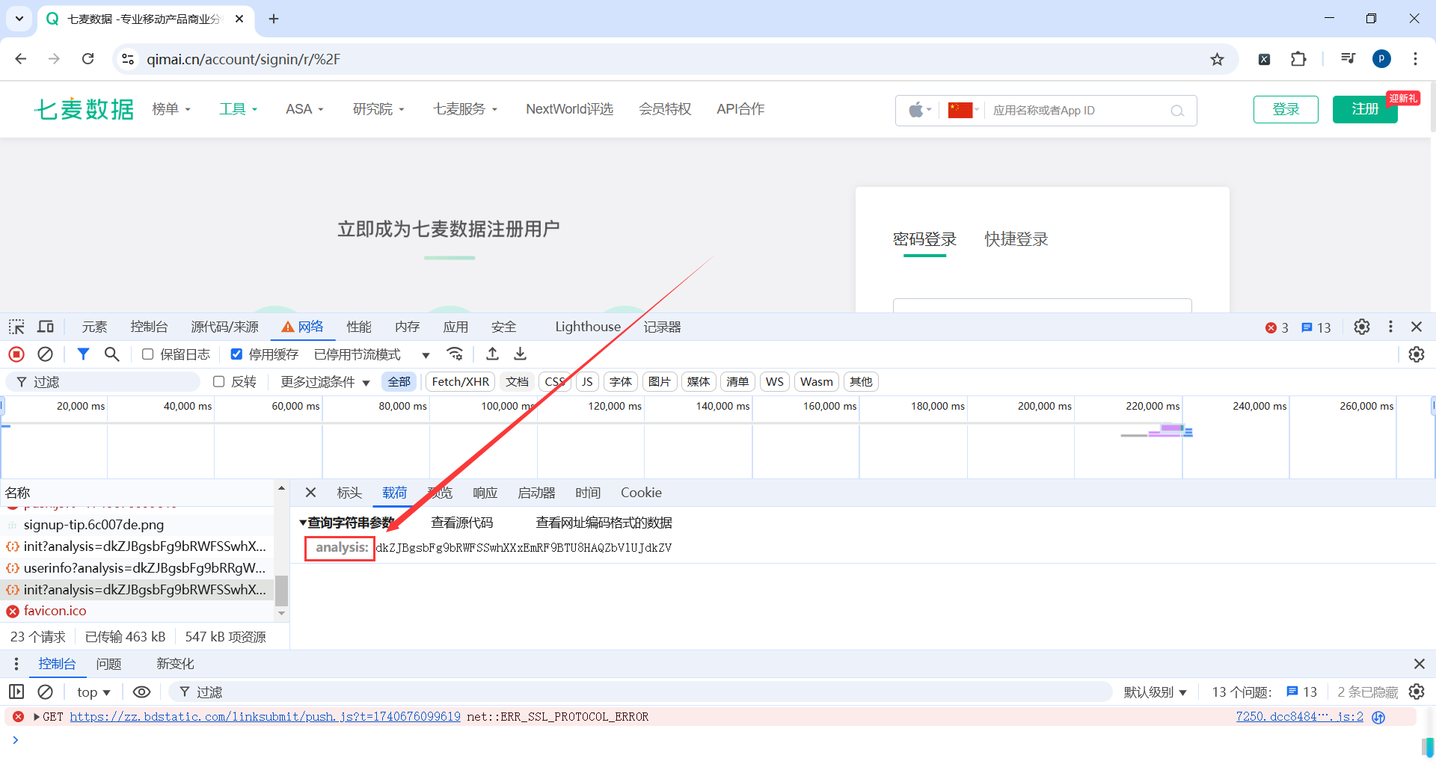Stop recording network log
Image resolution: width=1436 pixels, height=770 pixels.
click(16, 354)
